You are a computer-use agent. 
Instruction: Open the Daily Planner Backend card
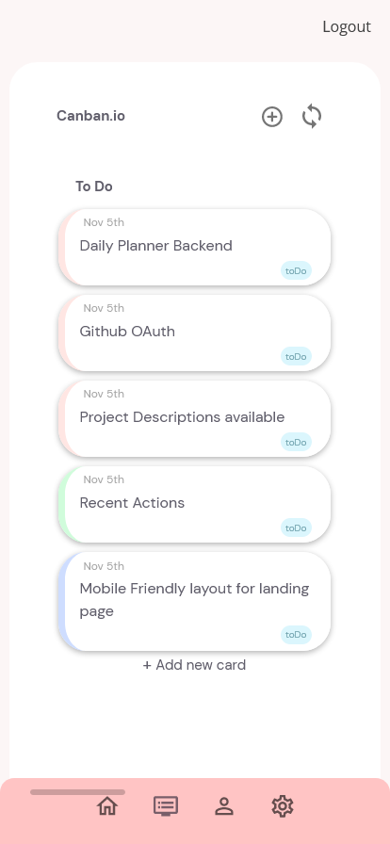194,247
